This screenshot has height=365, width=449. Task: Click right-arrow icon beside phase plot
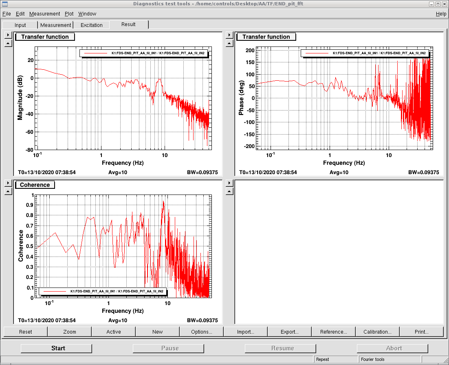pos(229,35)
